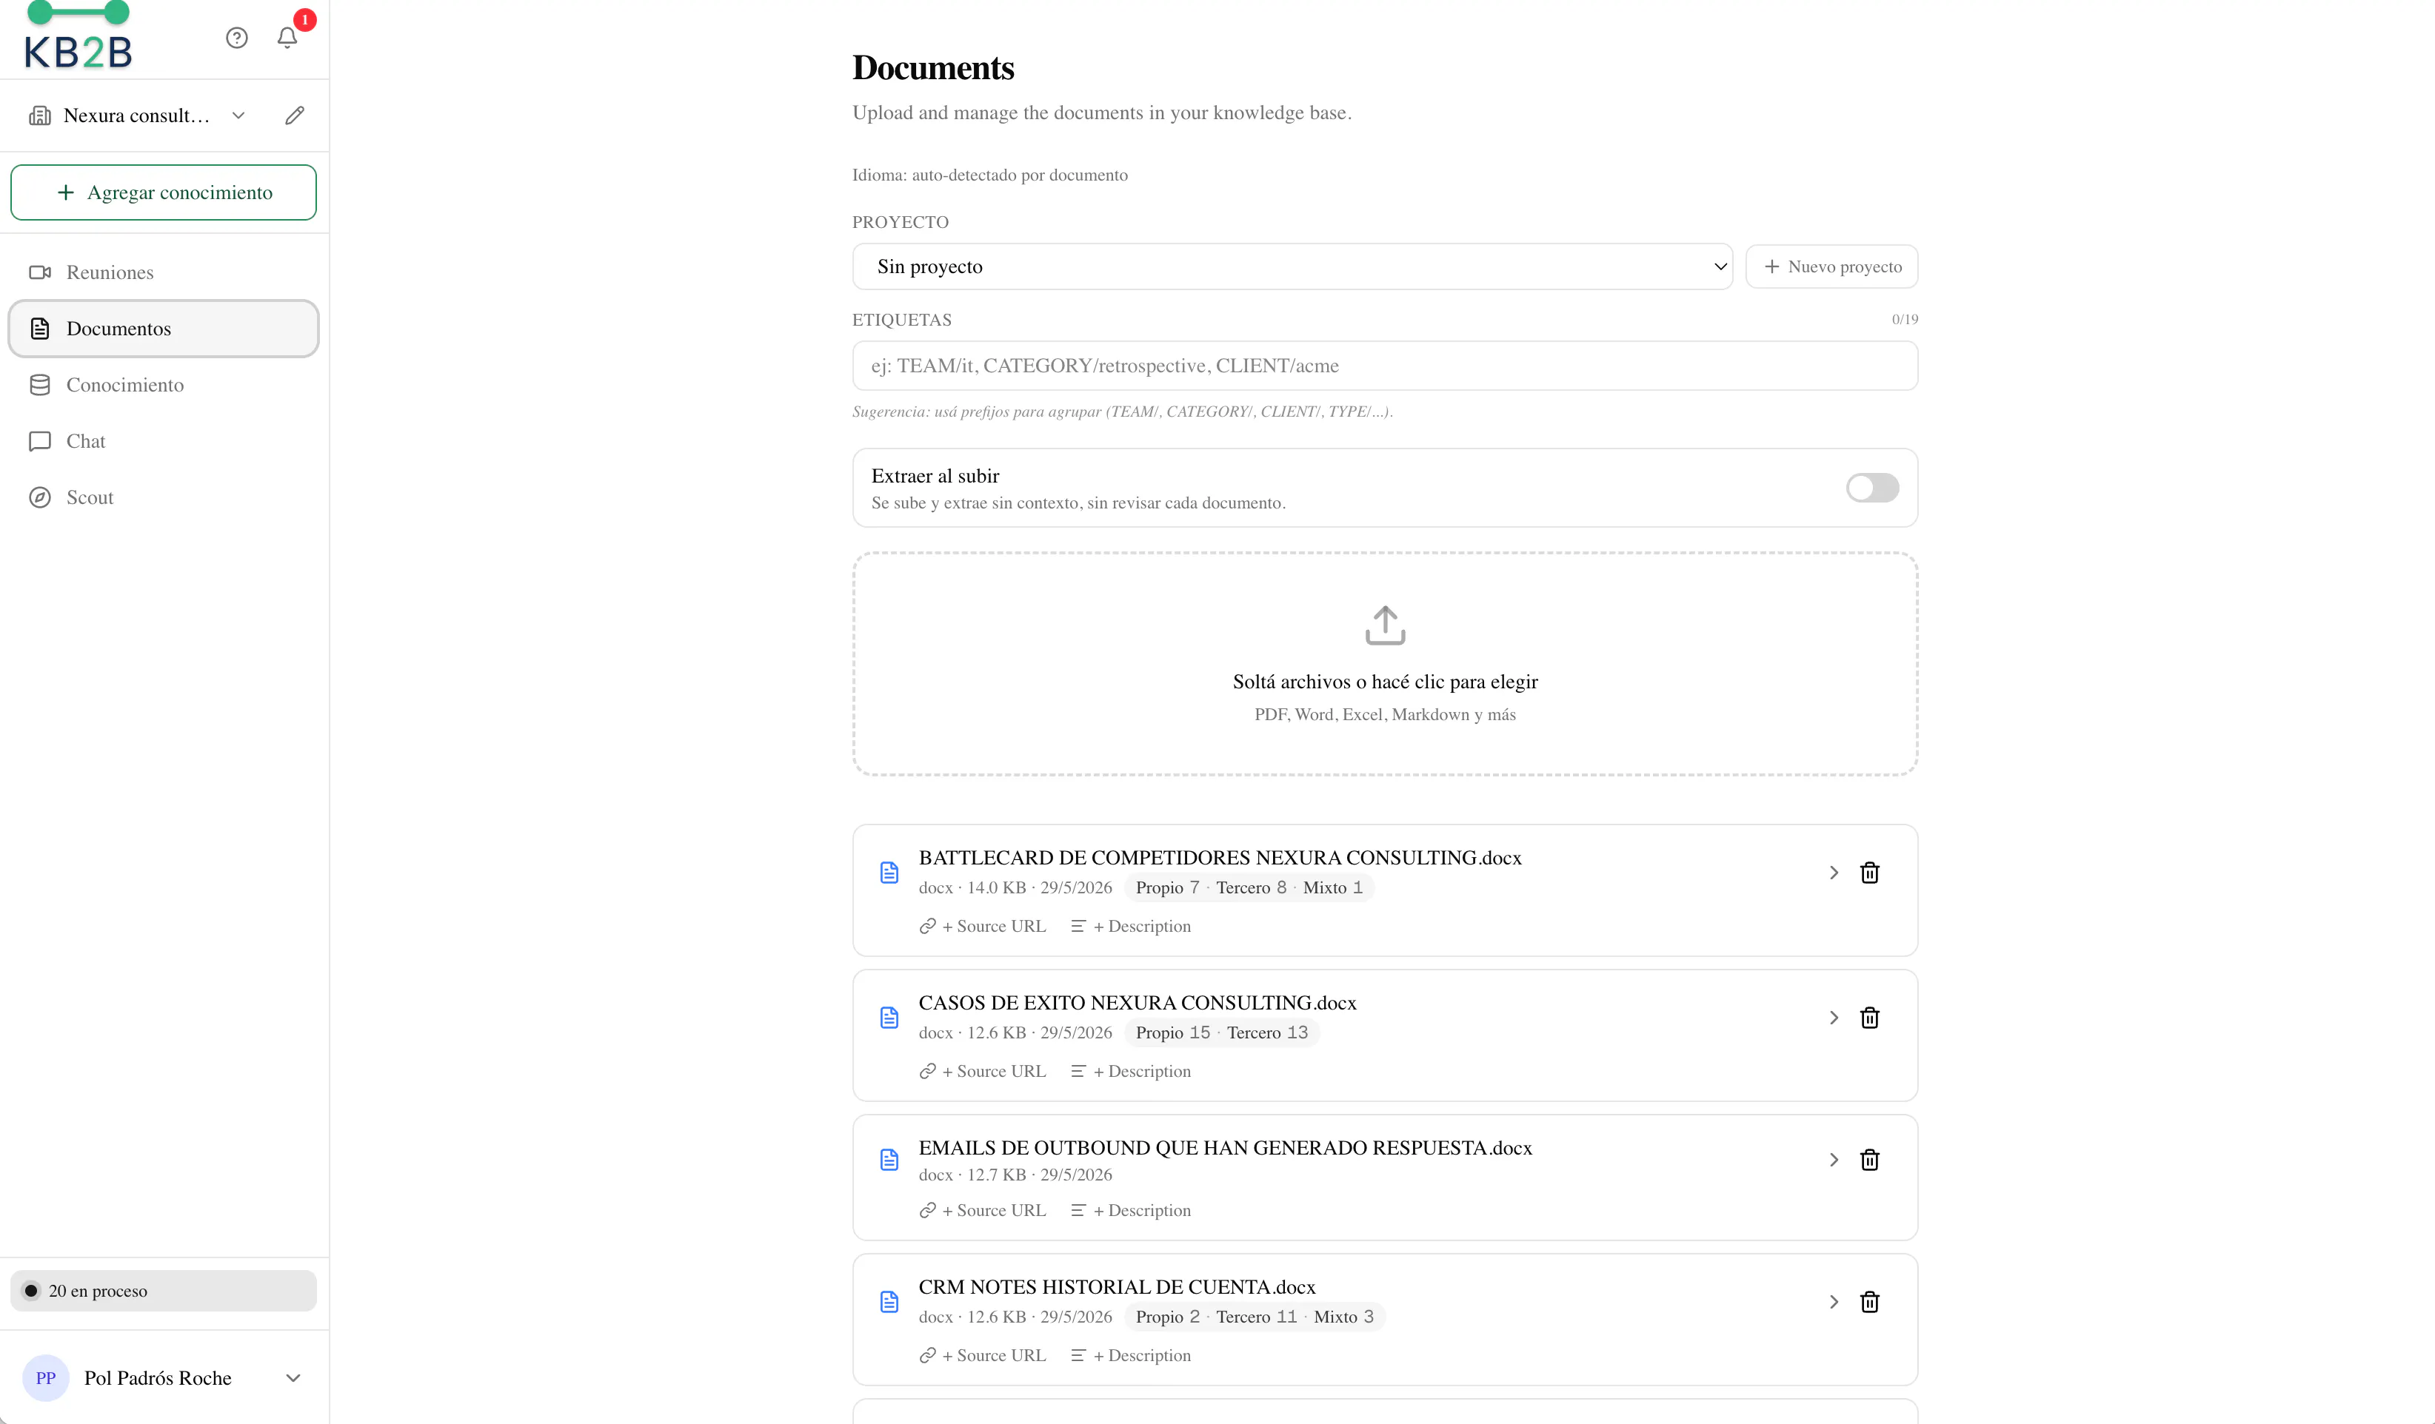The width and height of the screenshot is (2435, 1424).
Task: Open Conocimiento in the sidebar
Action: 164,385
